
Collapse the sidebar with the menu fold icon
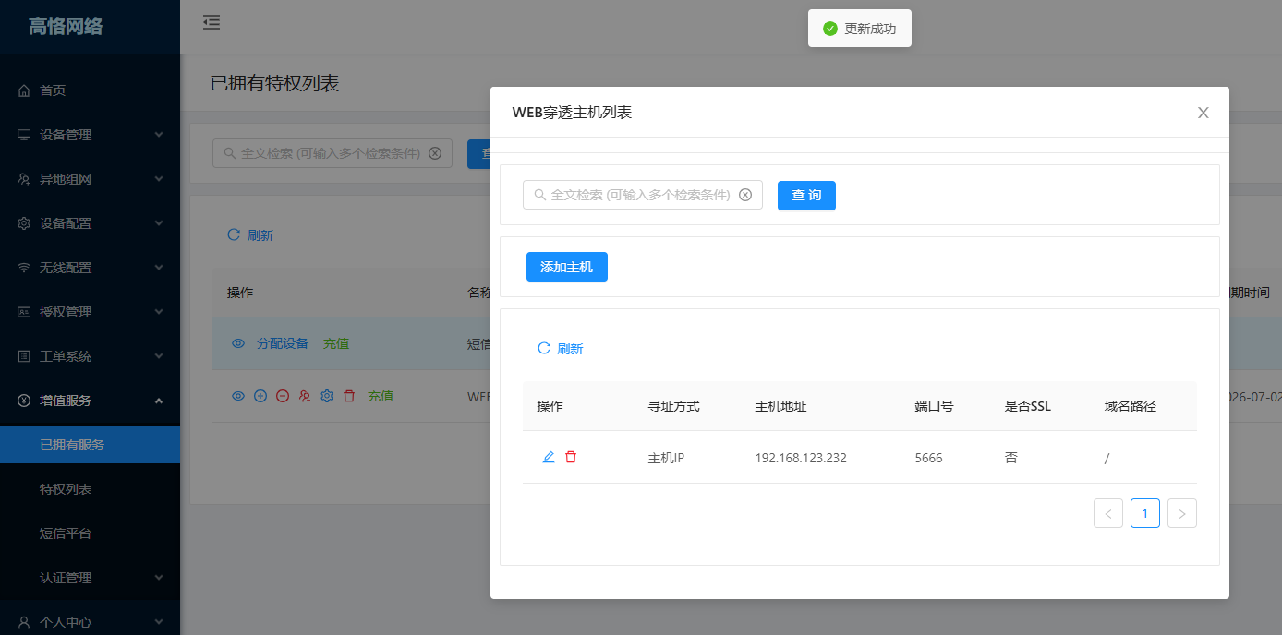click(212, 22)
